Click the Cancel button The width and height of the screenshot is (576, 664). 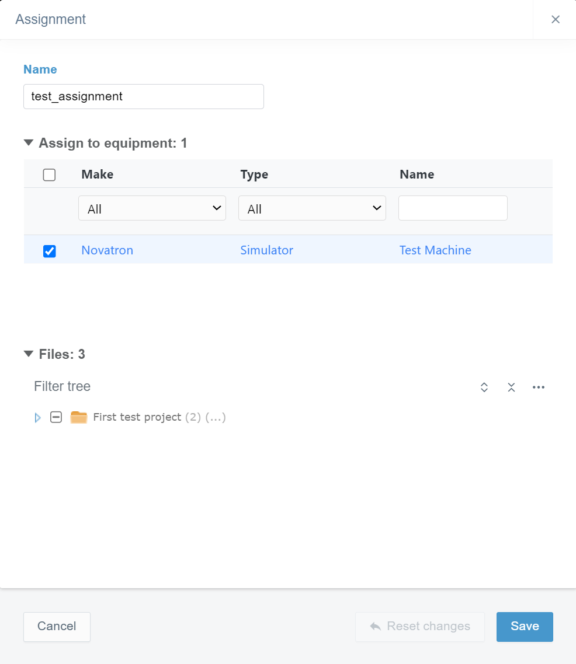pos(57,626)
